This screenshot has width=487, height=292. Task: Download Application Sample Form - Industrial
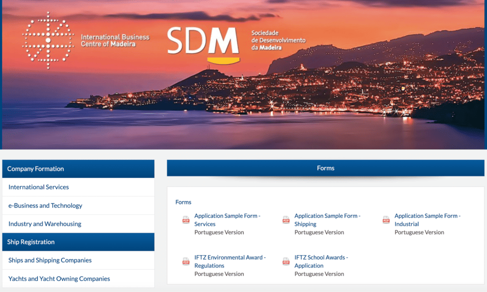point(427,220)
